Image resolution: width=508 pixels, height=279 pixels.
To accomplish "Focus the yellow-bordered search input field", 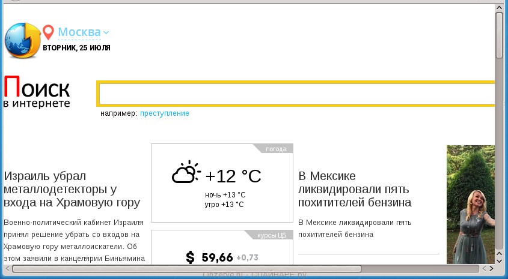I will (x=296, y=94).
